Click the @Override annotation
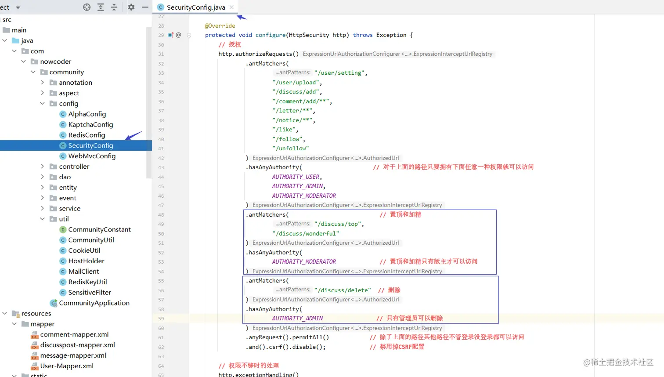 pos(220,26)
